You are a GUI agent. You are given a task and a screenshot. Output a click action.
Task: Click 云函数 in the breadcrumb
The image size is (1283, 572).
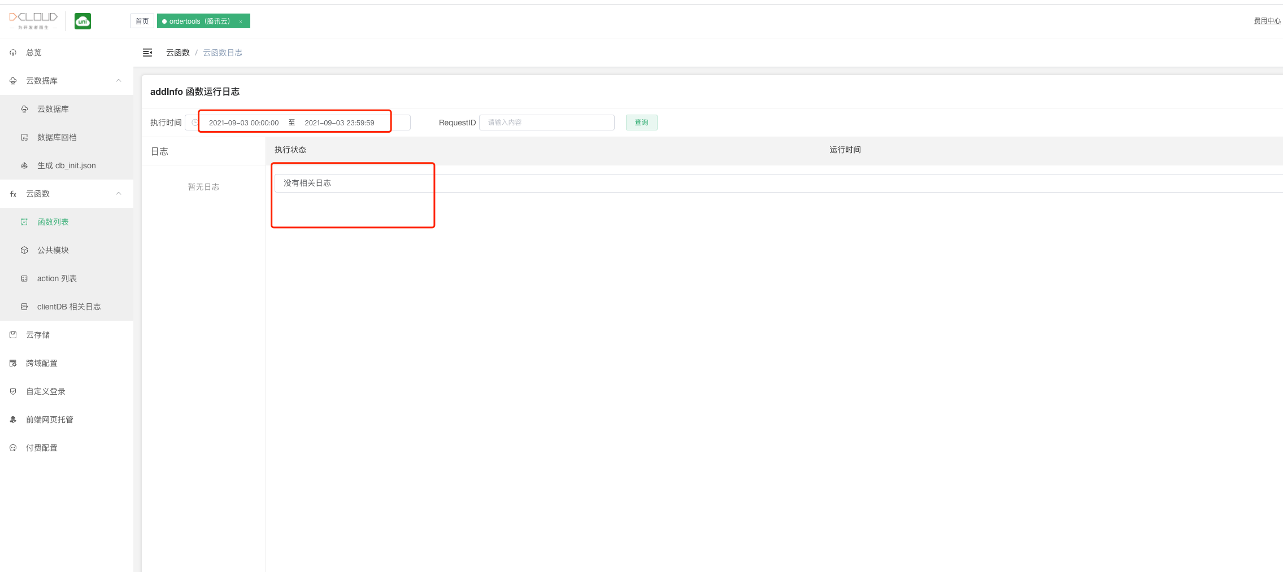tap(177, 53)
